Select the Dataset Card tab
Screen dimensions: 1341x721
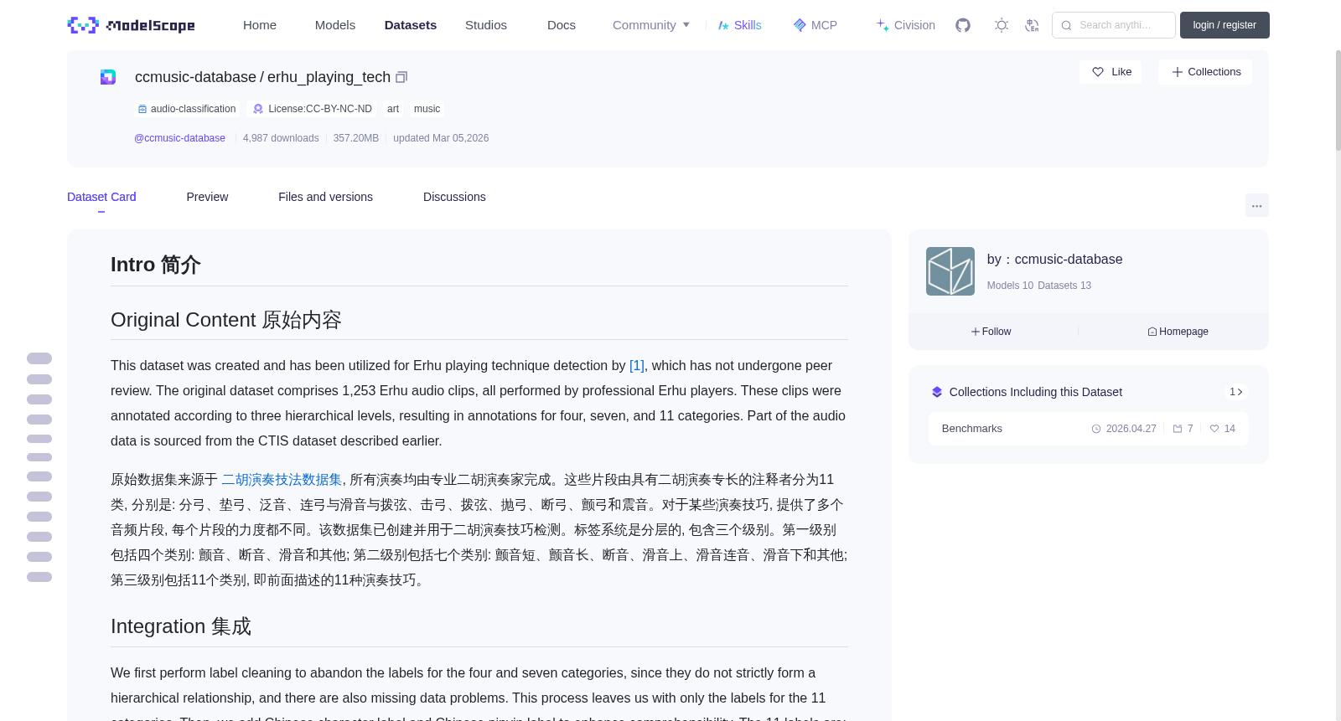point(101,197)
